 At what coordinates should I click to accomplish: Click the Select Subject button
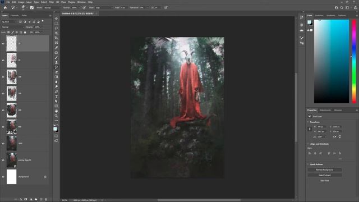click(325, 175)
